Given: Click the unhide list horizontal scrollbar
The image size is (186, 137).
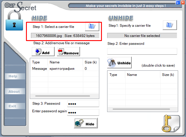Looking at the screenshot, I should 142,109.
